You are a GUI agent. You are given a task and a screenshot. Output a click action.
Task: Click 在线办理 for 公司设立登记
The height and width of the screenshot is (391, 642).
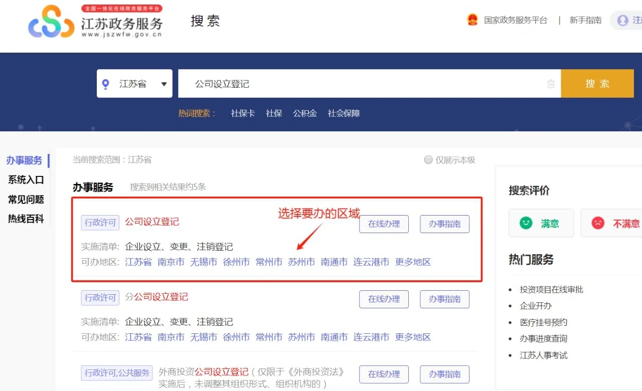click(384, 224)
